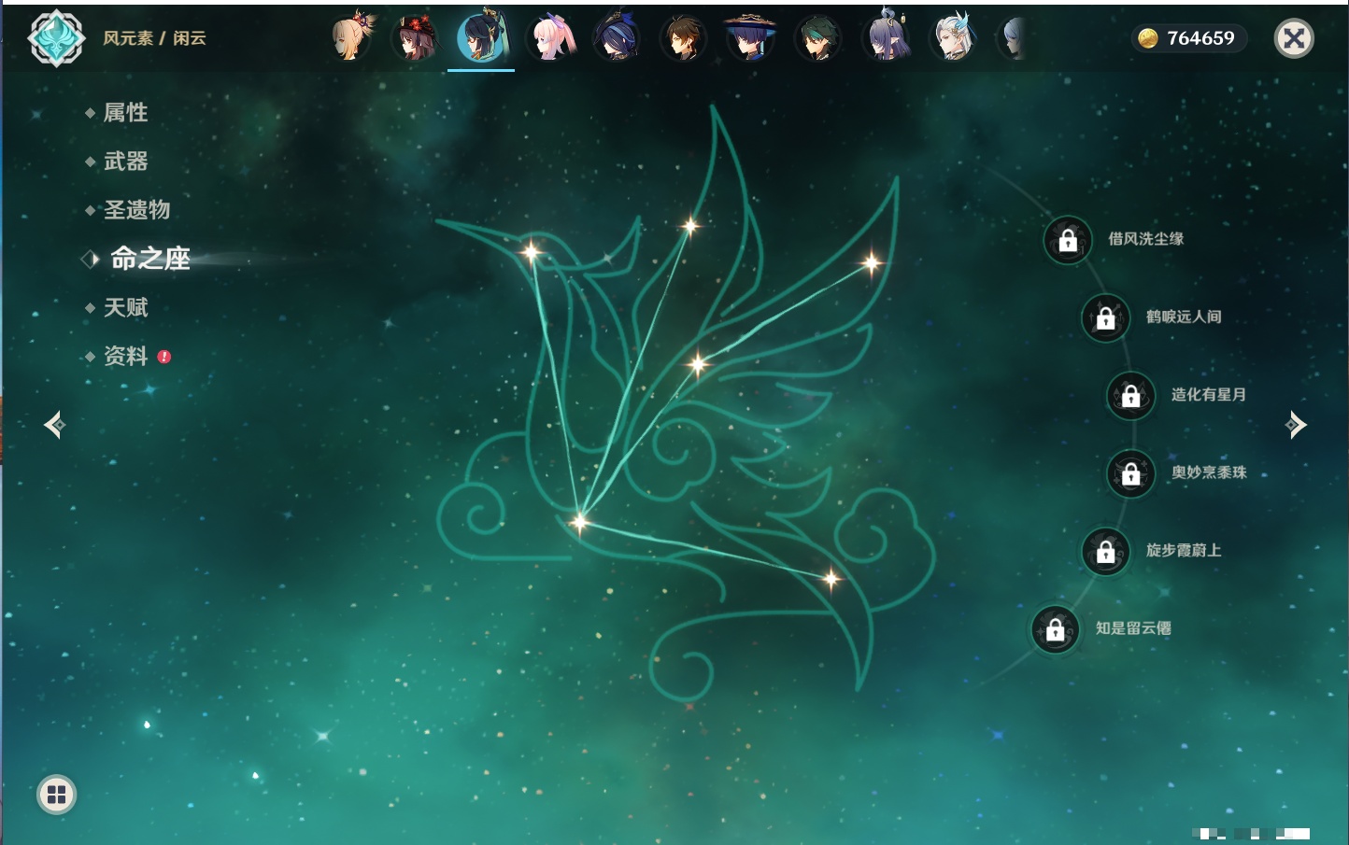Select the Hu Tao portrait with black flowered hat
The height and width of the screenshot is (845, 1349).
(415, 38)
